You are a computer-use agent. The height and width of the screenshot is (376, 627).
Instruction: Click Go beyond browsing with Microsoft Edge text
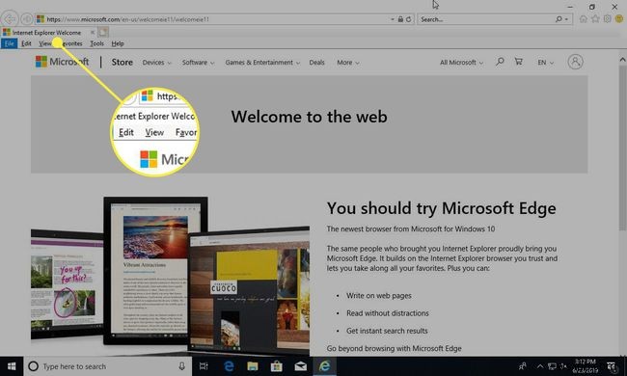pos(394,348)
